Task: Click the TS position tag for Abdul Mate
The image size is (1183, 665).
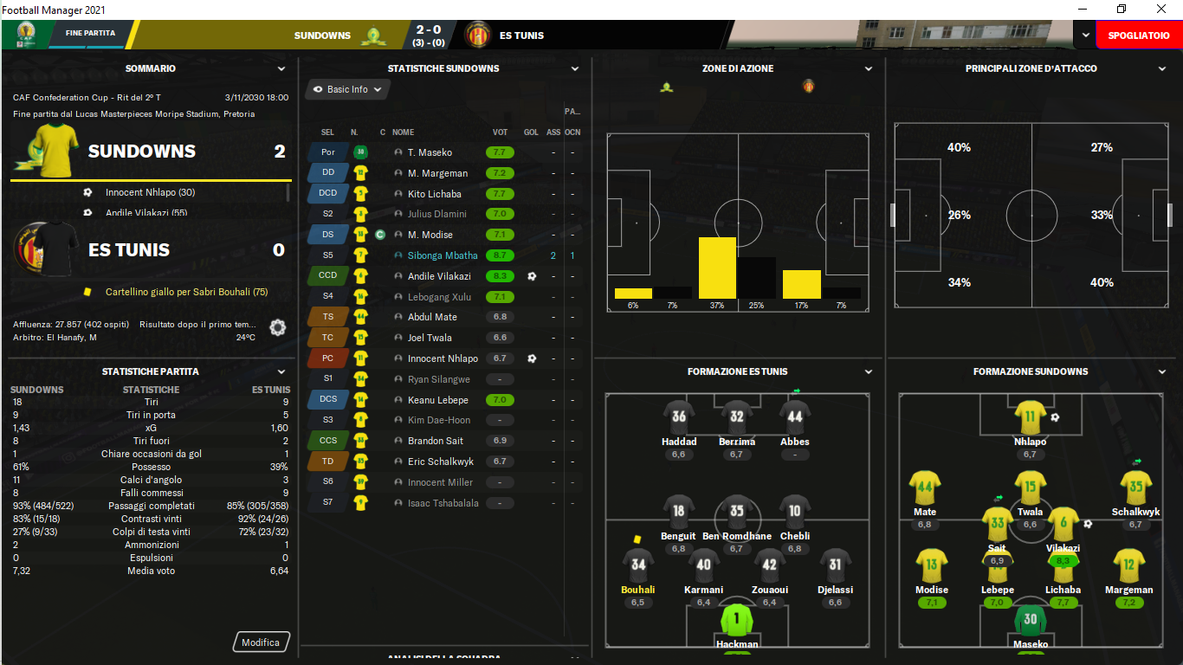Action: coord(328,317)
